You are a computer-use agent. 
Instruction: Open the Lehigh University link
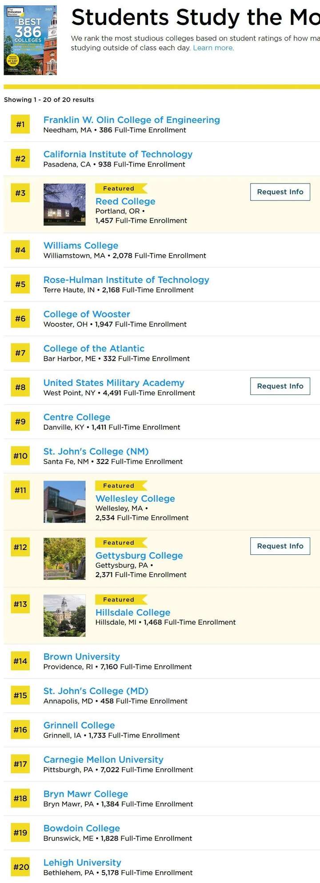pos(82,862)
